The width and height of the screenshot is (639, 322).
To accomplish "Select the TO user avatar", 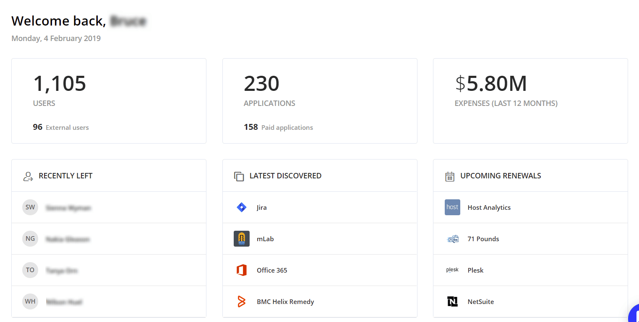I will [30, 270].
